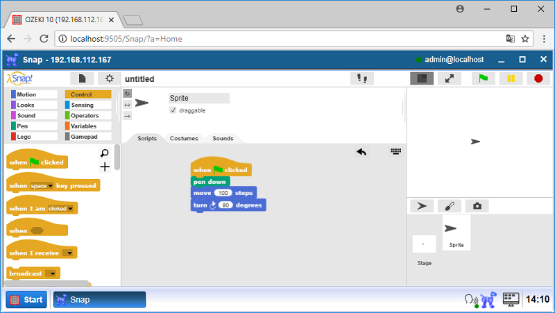This screenshot has width=555, height=313.
Task: Click the Start button in taskbar
Action: point(26,300)
